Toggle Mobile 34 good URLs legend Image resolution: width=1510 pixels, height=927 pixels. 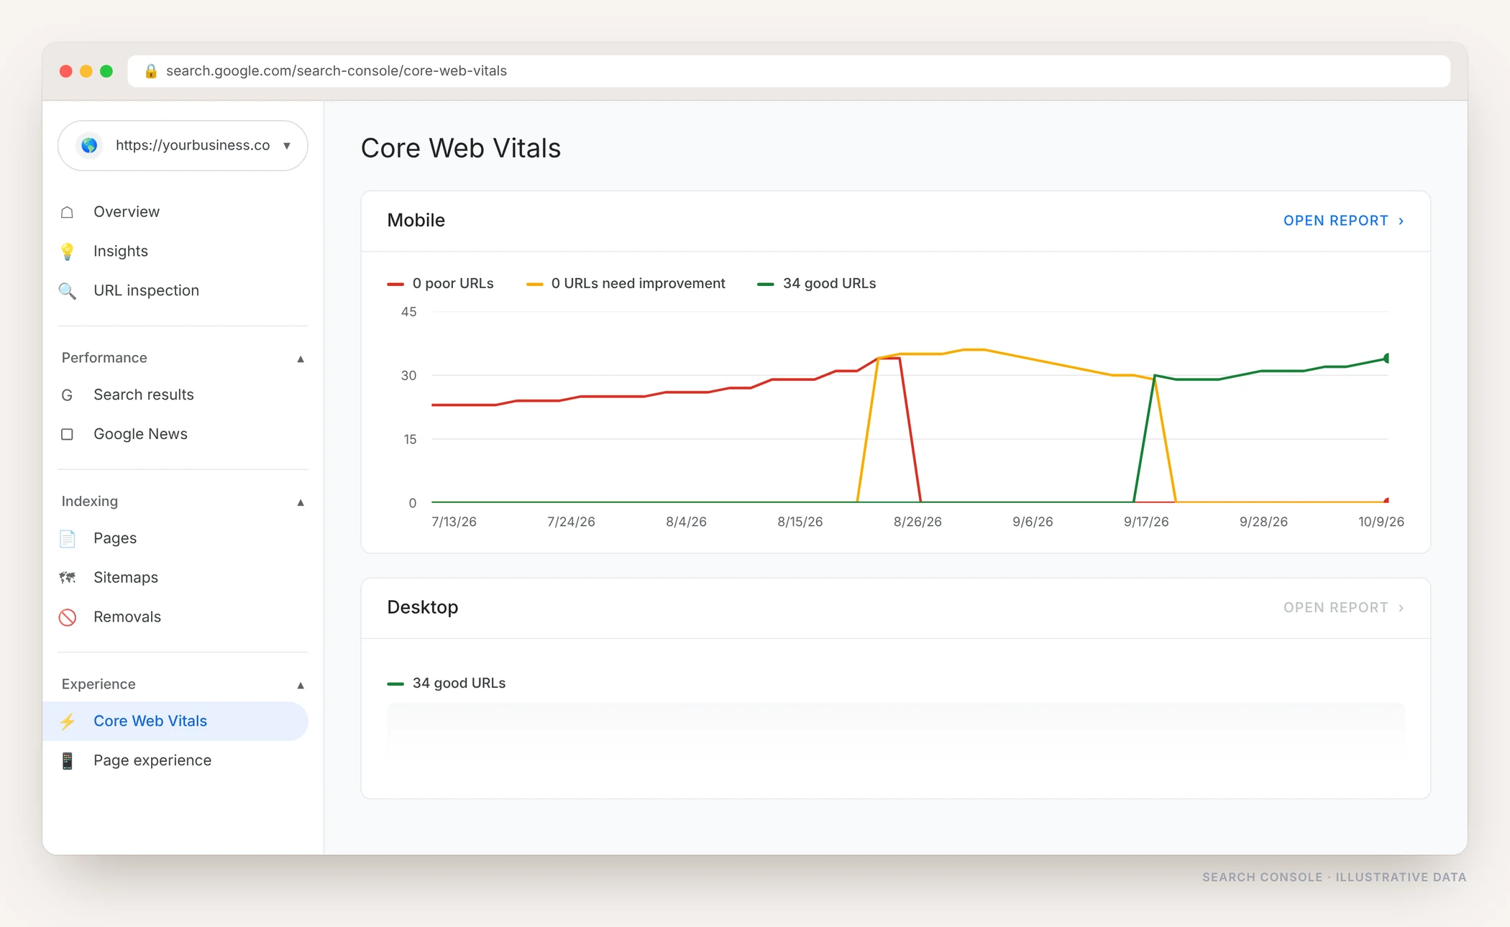pyautogui.click(x=816, y=284)
